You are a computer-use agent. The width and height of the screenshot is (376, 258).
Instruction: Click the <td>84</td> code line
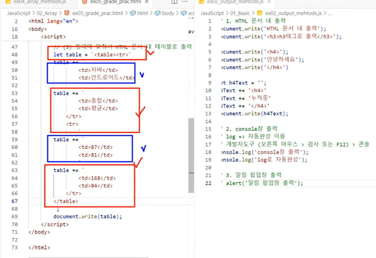[95, 186]
